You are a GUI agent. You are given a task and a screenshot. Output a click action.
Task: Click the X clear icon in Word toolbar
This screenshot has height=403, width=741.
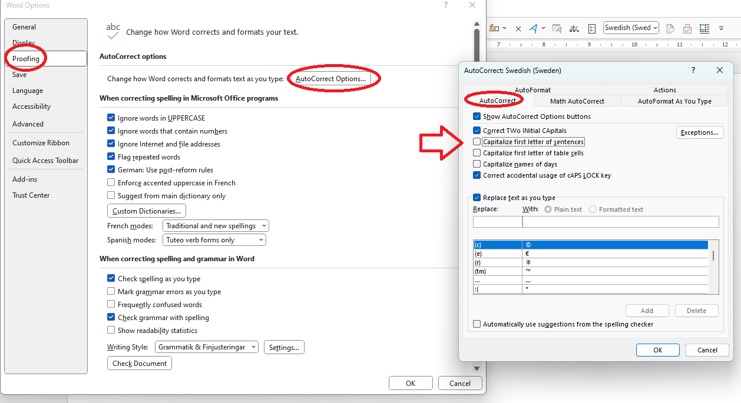pyautogui.click(x=518, y=28)
